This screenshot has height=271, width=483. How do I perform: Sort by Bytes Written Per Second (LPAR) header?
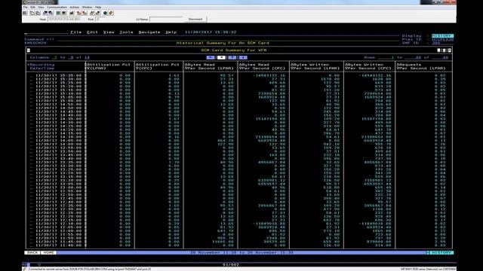click(x=315, y=66)
